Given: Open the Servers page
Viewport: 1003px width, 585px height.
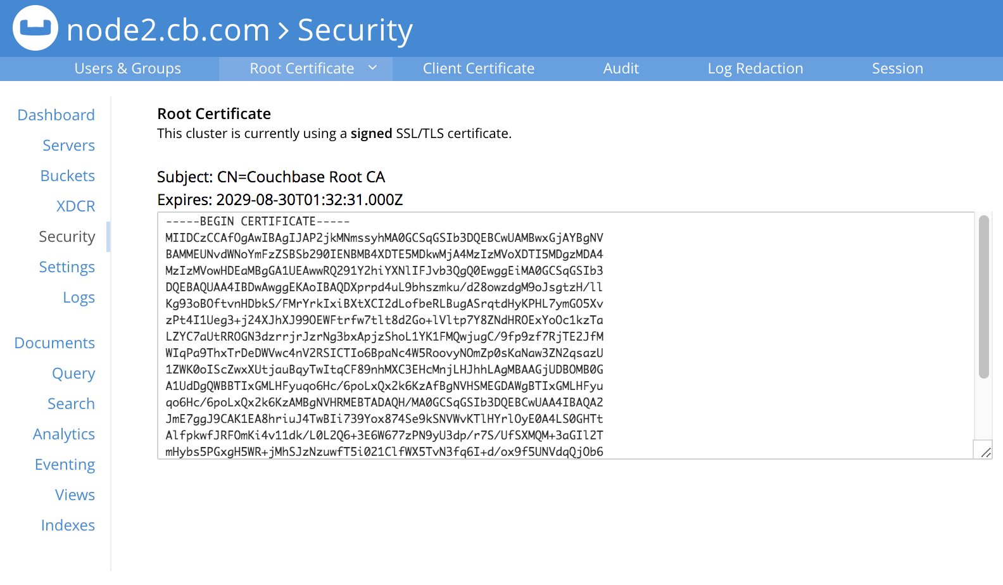Looking at the screenshot, I should 69,146.
